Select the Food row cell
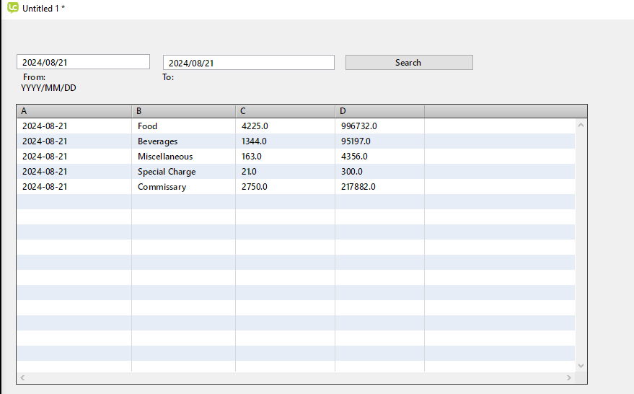The image size is (634, 394). tap(148, 126)
